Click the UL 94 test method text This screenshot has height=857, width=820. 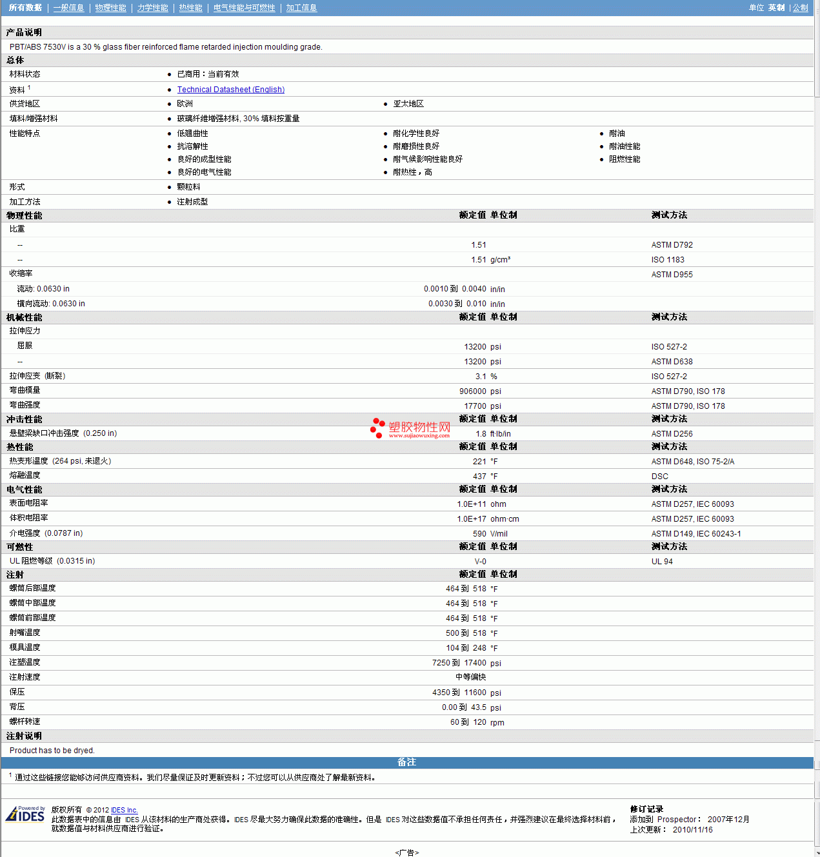[x=662, y=562]
